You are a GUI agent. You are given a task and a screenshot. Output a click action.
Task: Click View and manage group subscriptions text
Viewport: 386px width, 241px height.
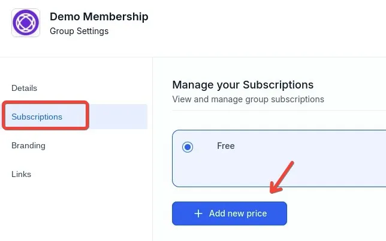click(x=248, y=99)
